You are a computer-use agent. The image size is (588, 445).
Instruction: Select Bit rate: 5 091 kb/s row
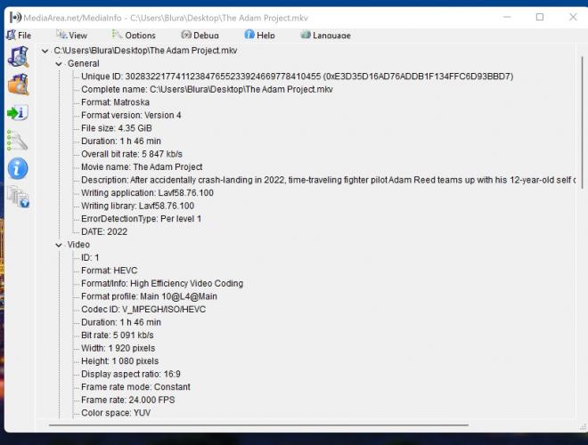pyautogui.click(x=118, y=335)
